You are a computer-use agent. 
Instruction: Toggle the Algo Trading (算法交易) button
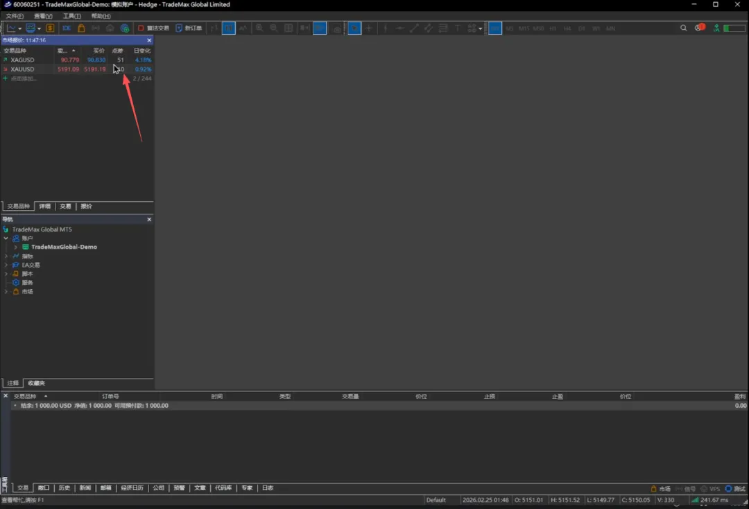pyautogui.click(x=153, y=28)
